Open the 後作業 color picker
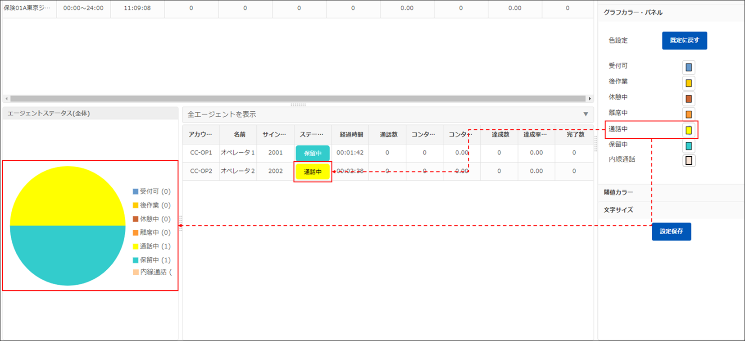Image resolution: width=745 pixels, height=341 pixels. [688, 83]
